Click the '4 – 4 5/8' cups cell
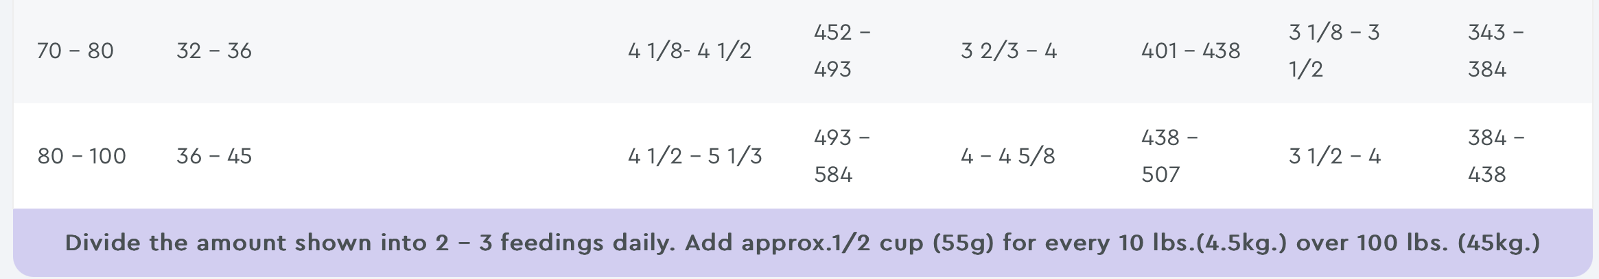Viewport: 1599px width, 279px height. point(1008,156)
